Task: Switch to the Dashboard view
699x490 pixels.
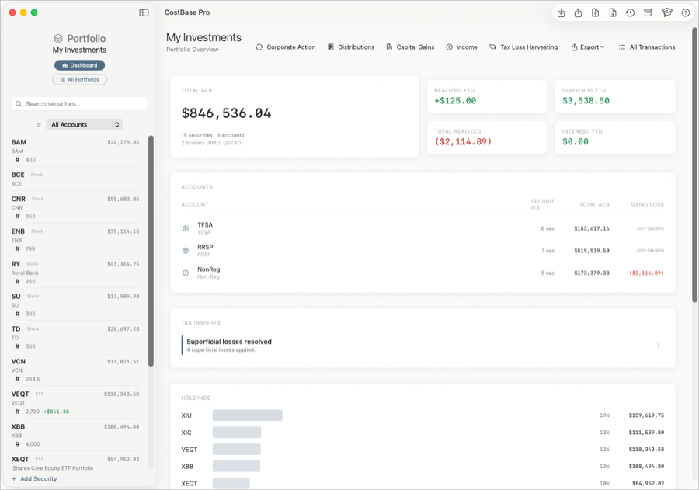Action: [79, 65]
